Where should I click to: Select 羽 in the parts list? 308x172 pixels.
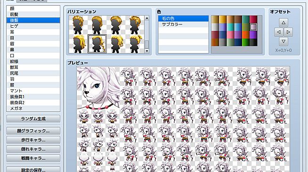(33, 79)
